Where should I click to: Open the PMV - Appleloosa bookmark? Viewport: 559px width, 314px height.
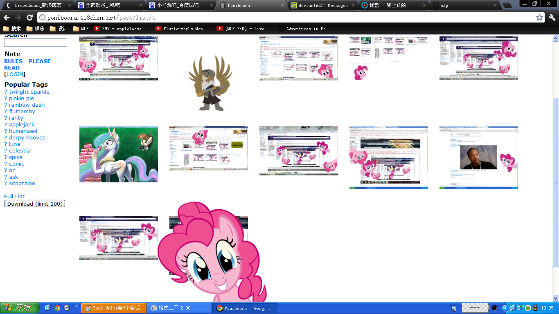coord(121,29)
